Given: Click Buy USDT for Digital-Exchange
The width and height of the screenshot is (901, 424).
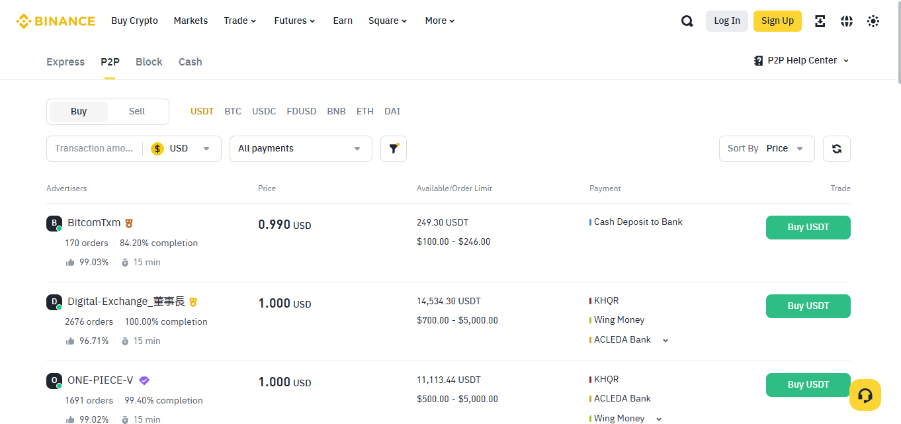Looking at the screenshot, I should [x=808, y=306].
